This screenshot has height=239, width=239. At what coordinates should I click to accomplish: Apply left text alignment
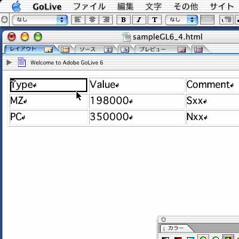[x=78, y=20]
